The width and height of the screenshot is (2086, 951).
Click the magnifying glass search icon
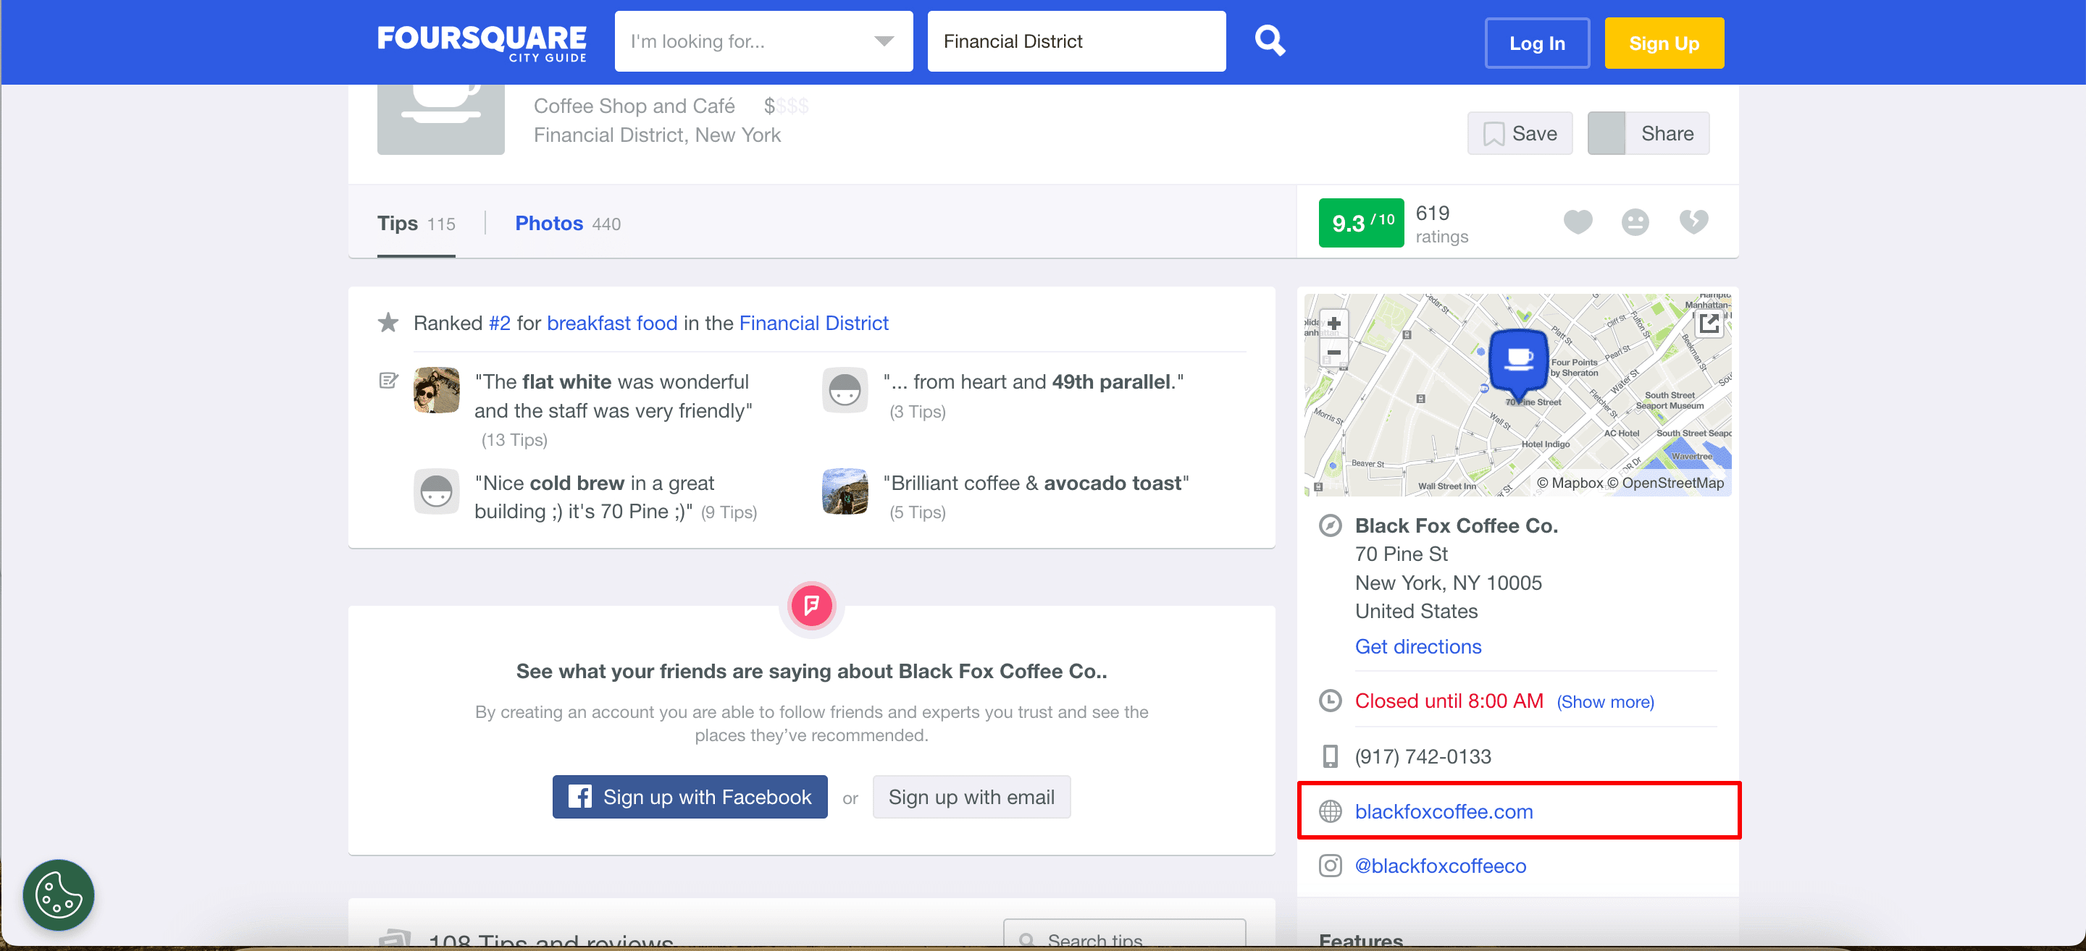[1269, 41]
